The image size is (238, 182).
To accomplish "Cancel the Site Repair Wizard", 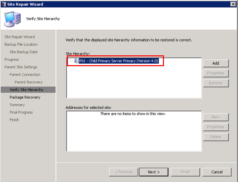I will (x=217, y=172).
